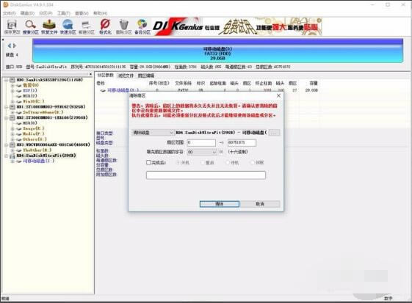
Task: Click partition icon beside ESP(1) in tree
Action: 18,91
